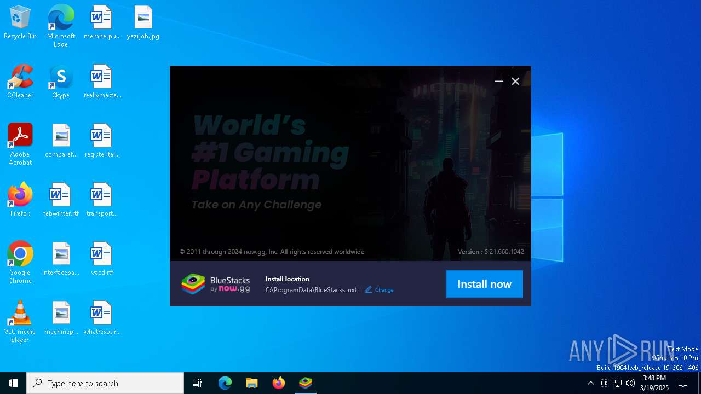Select the machinep... image file
This screenshot has height=394, width=701.
coord(61,318)
